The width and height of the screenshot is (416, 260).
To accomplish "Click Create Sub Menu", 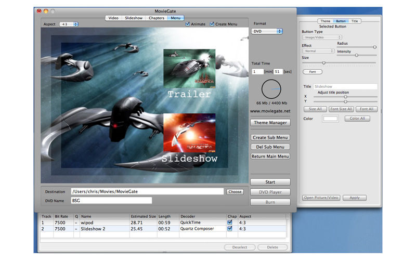I will (270, 137).
